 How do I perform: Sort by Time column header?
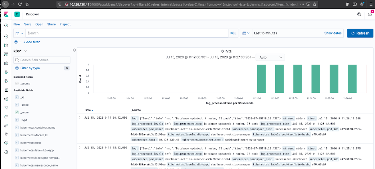coord(89,110)
